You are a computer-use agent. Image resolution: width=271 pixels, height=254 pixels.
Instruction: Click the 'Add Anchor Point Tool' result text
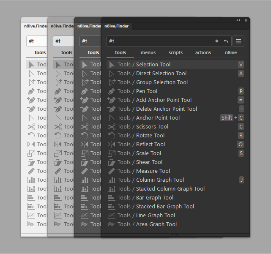[164, 100]
